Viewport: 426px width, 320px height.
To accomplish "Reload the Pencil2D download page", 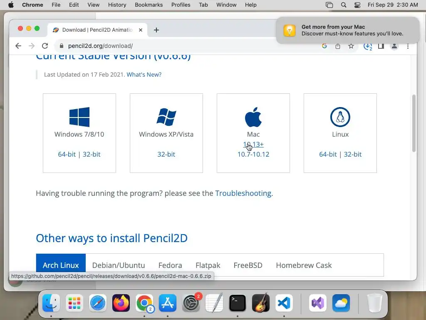I will point(45,46).
